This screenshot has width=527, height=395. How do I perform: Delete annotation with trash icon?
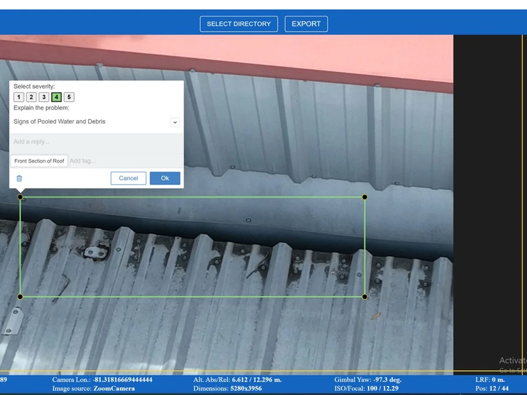(x=19, y=178)
